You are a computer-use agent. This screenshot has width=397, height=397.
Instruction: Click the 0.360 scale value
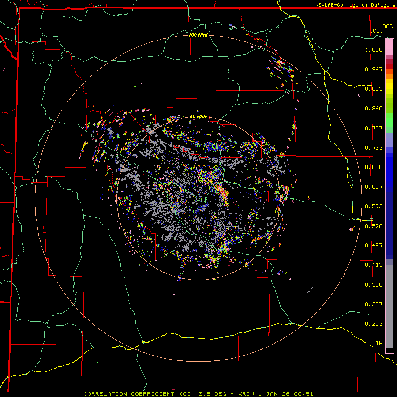pos(374,285)
